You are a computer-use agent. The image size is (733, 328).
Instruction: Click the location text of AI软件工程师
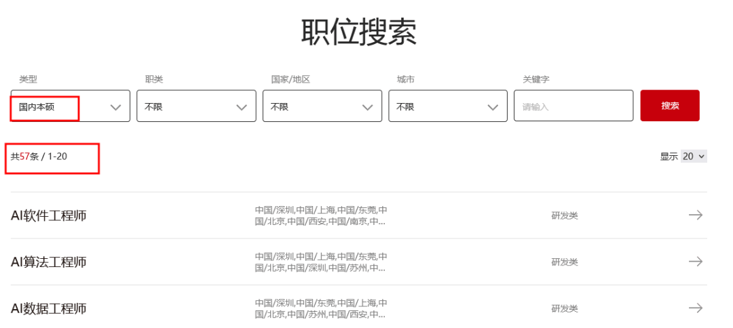click(x=321, y=216)
